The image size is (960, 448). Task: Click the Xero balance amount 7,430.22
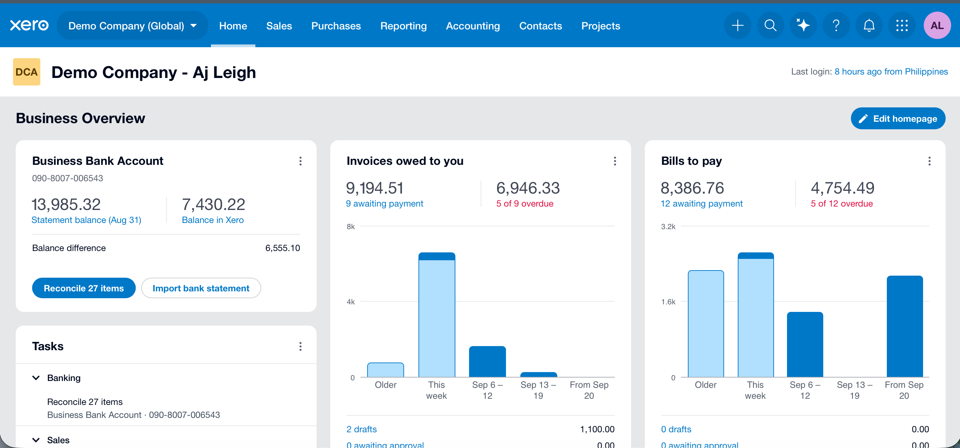(x=214, y=204)
